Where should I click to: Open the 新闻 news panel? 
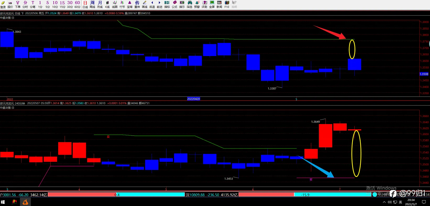click(x=219, y=4)
